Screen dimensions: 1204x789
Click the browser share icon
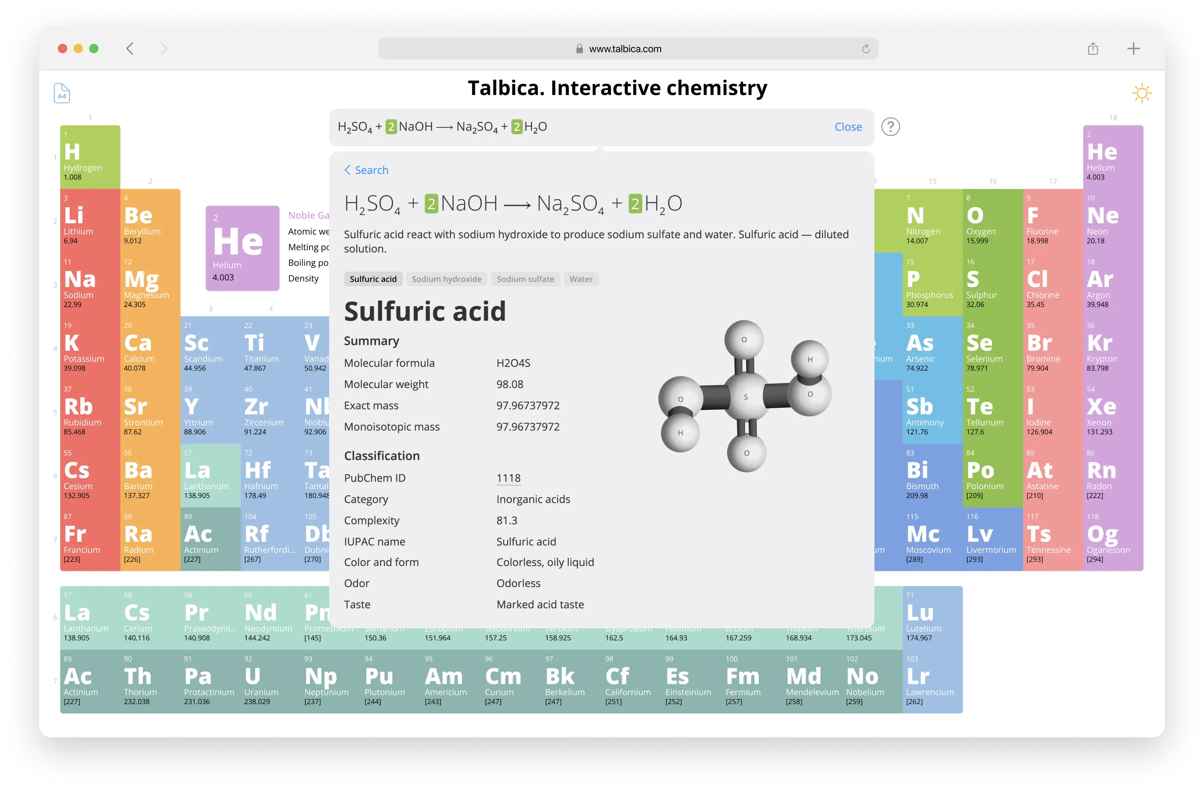point(1093,48)
